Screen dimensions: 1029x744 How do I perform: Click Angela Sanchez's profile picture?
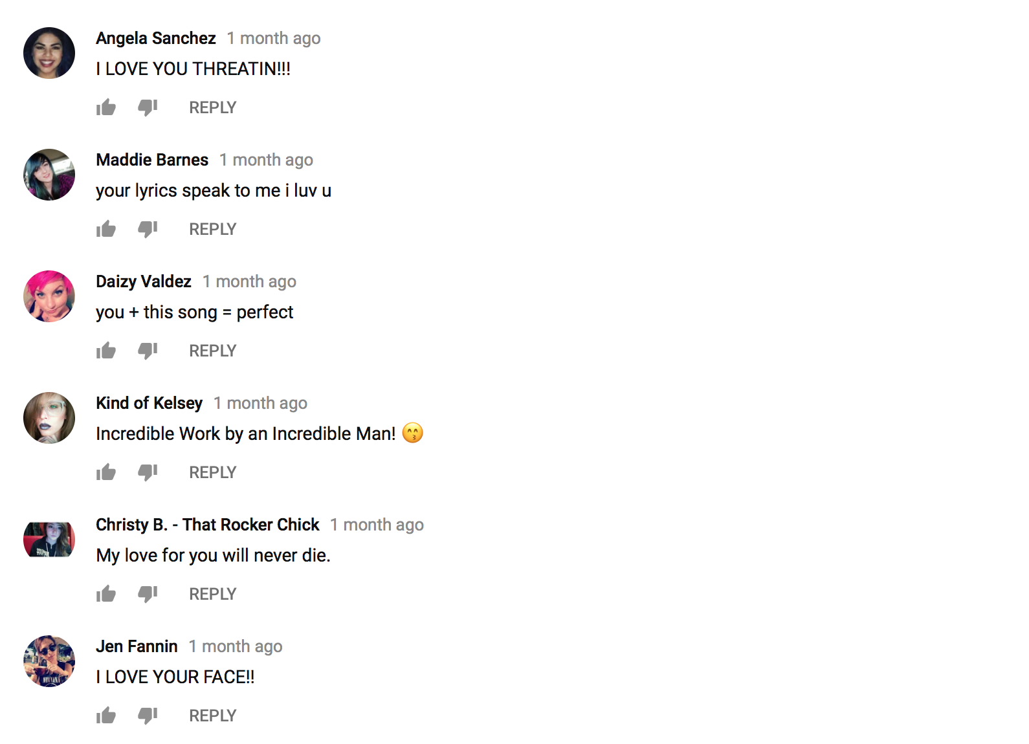click(x=49, y=53)
